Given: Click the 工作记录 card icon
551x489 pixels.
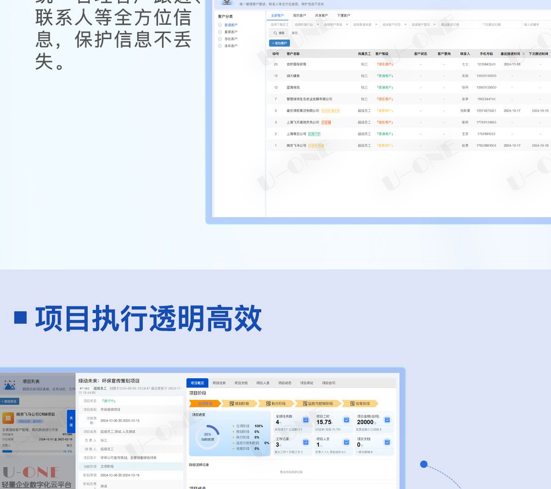Looking at the screenshot, I should (x=305, y=442).
